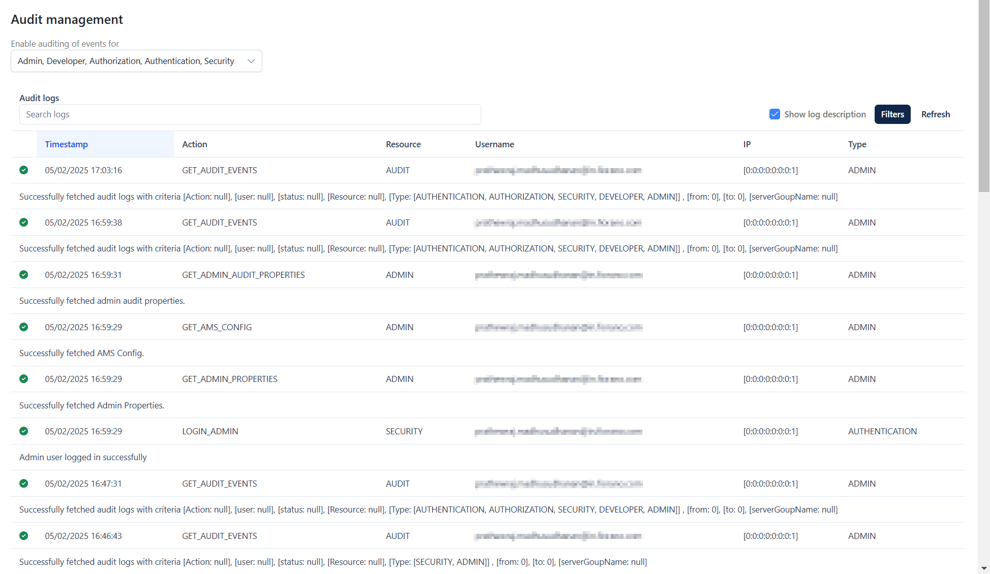990x574 pixels.
Task: Click the Search logs input field
Action: click(x=250, y=114)
